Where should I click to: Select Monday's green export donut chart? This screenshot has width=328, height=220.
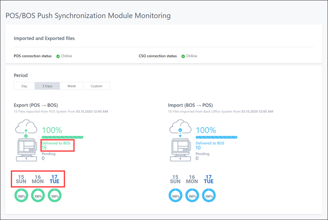coord(38,195)
